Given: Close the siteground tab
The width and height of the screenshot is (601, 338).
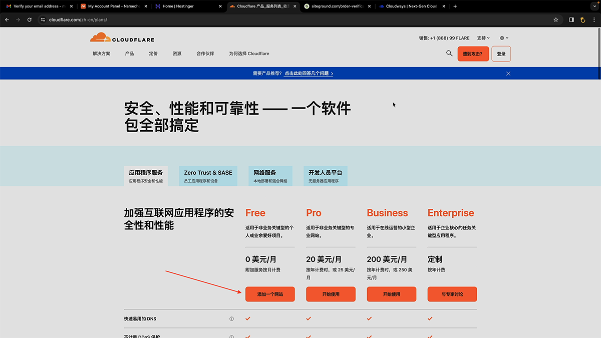Looking at the screenshot, I should (x=369, y=7).
